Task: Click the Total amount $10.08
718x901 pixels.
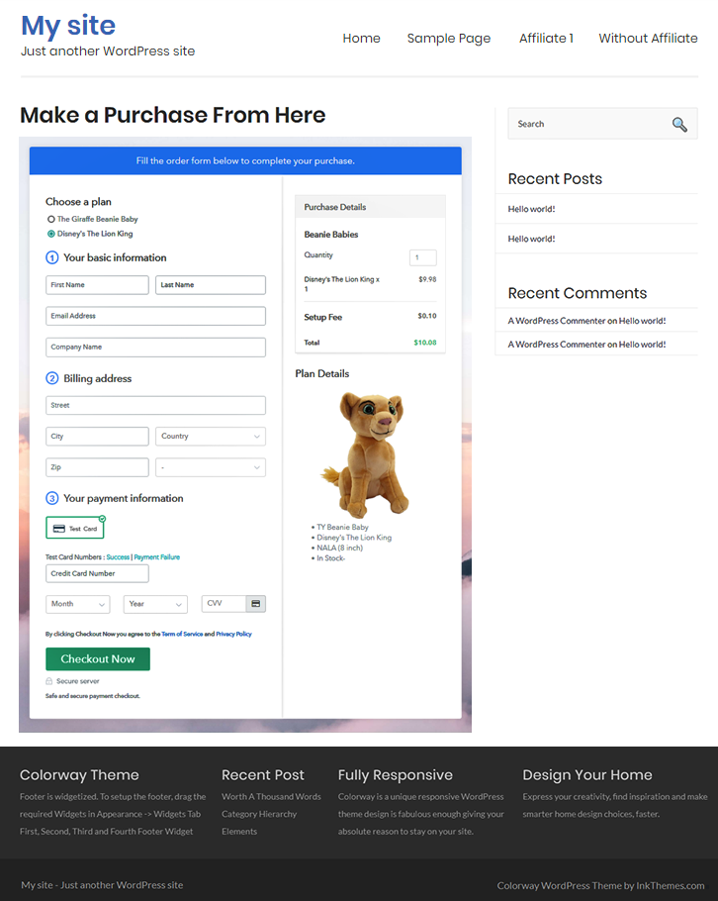Action: click(425, 343)
